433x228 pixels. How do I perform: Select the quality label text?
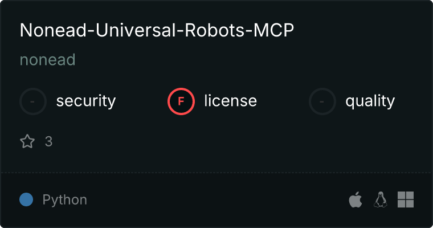[x=370, y=101]
